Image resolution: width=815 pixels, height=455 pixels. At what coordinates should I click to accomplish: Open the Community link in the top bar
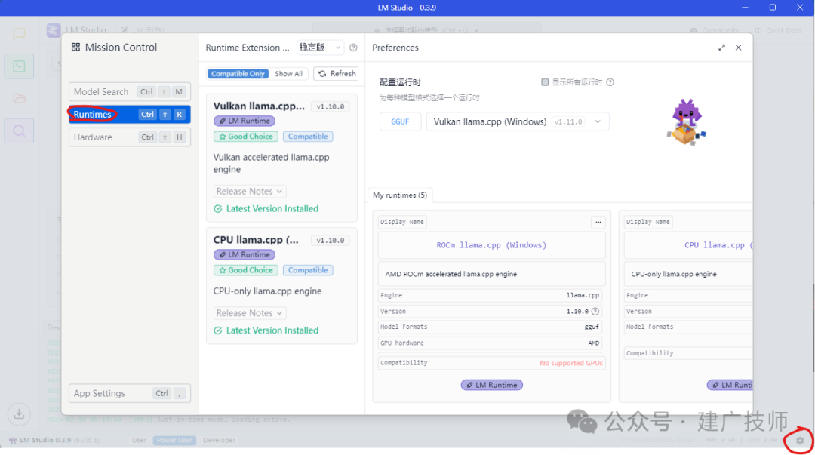click(x=715, y=31)
